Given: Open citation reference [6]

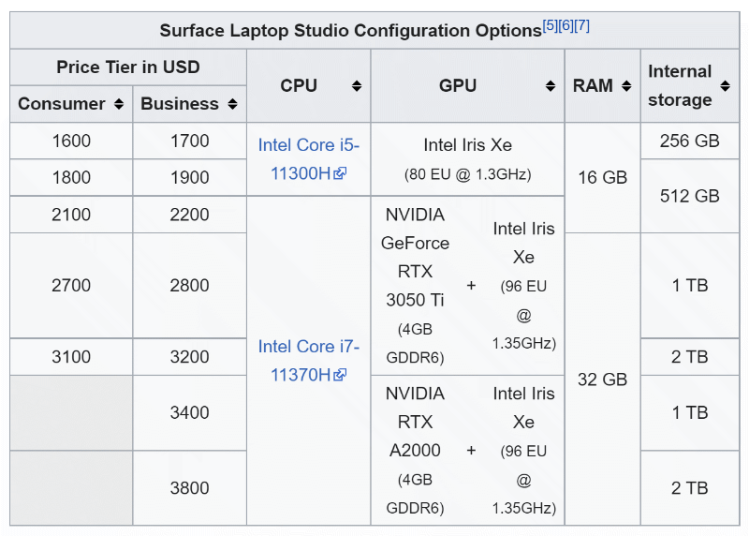Looking at the screenshot, I should pyautogui.click(x=566, y=25).
